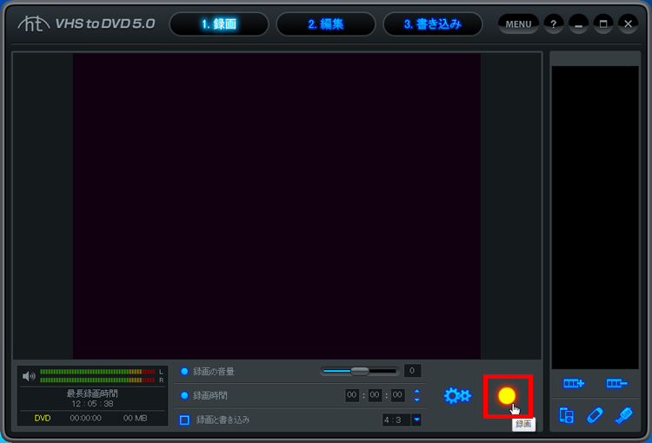Increase recording time with up arrow

(x=416, y=391)
